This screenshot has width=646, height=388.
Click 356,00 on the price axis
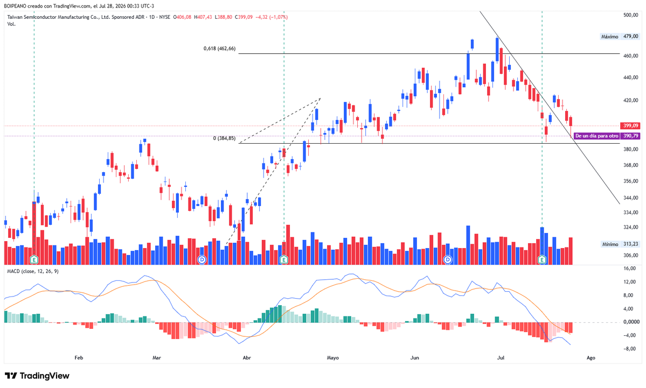point(631,181)
